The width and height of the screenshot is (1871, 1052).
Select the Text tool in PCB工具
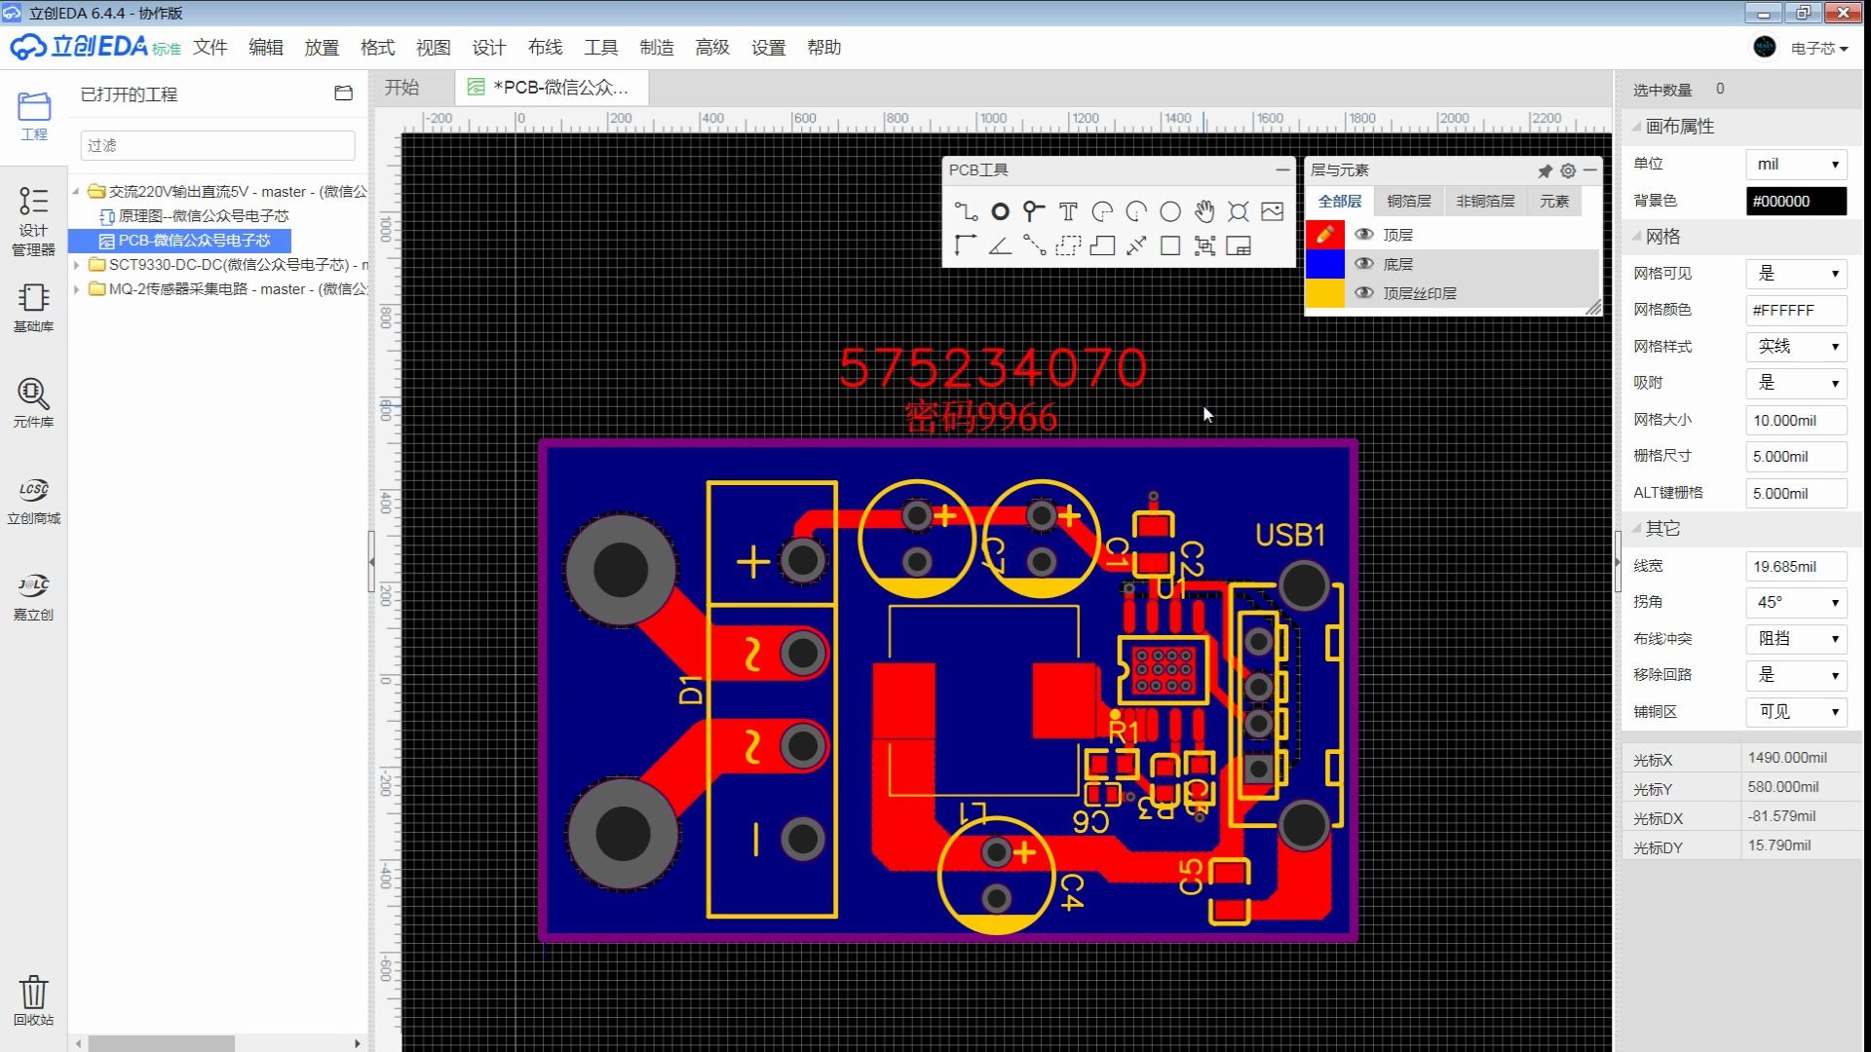click(1068, 211)
